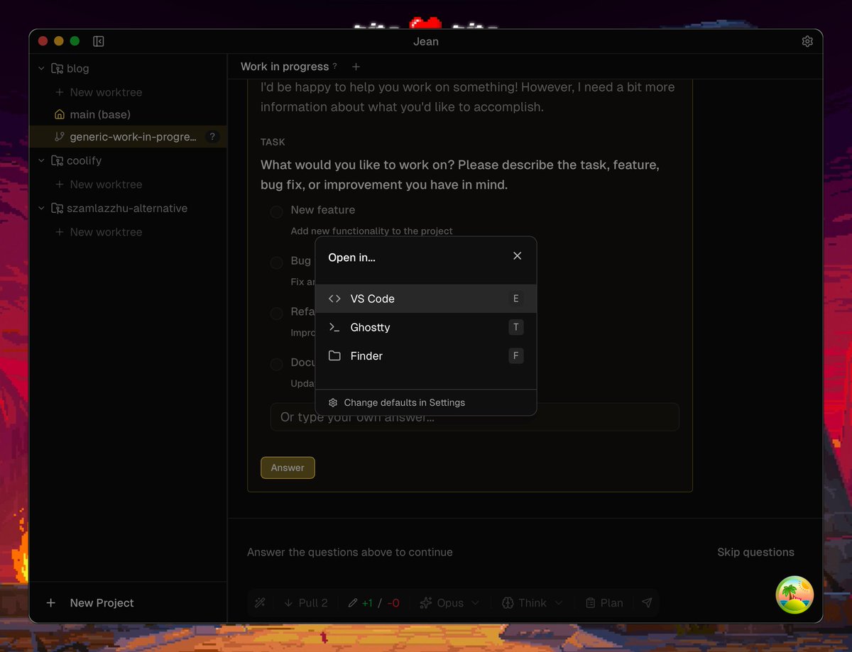Select the Docu… radio option
The width and height of the screenshot is (852, 652).
pos(277,364)
